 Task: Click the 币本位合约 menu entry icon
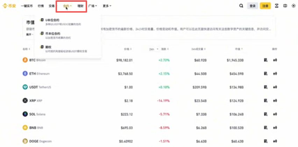pyautogui.click(x=42, y=34)
